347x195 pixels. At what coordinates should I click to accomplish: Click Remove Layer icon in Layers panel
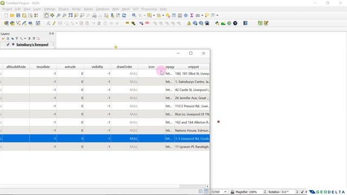click(x=38, y=38)
